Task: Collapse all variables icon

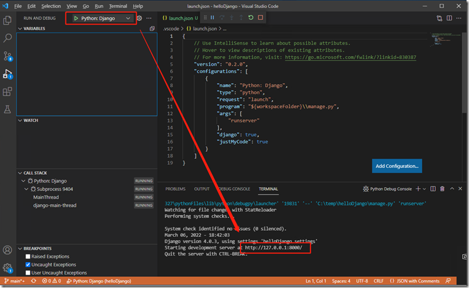Action: coord(152,28)
